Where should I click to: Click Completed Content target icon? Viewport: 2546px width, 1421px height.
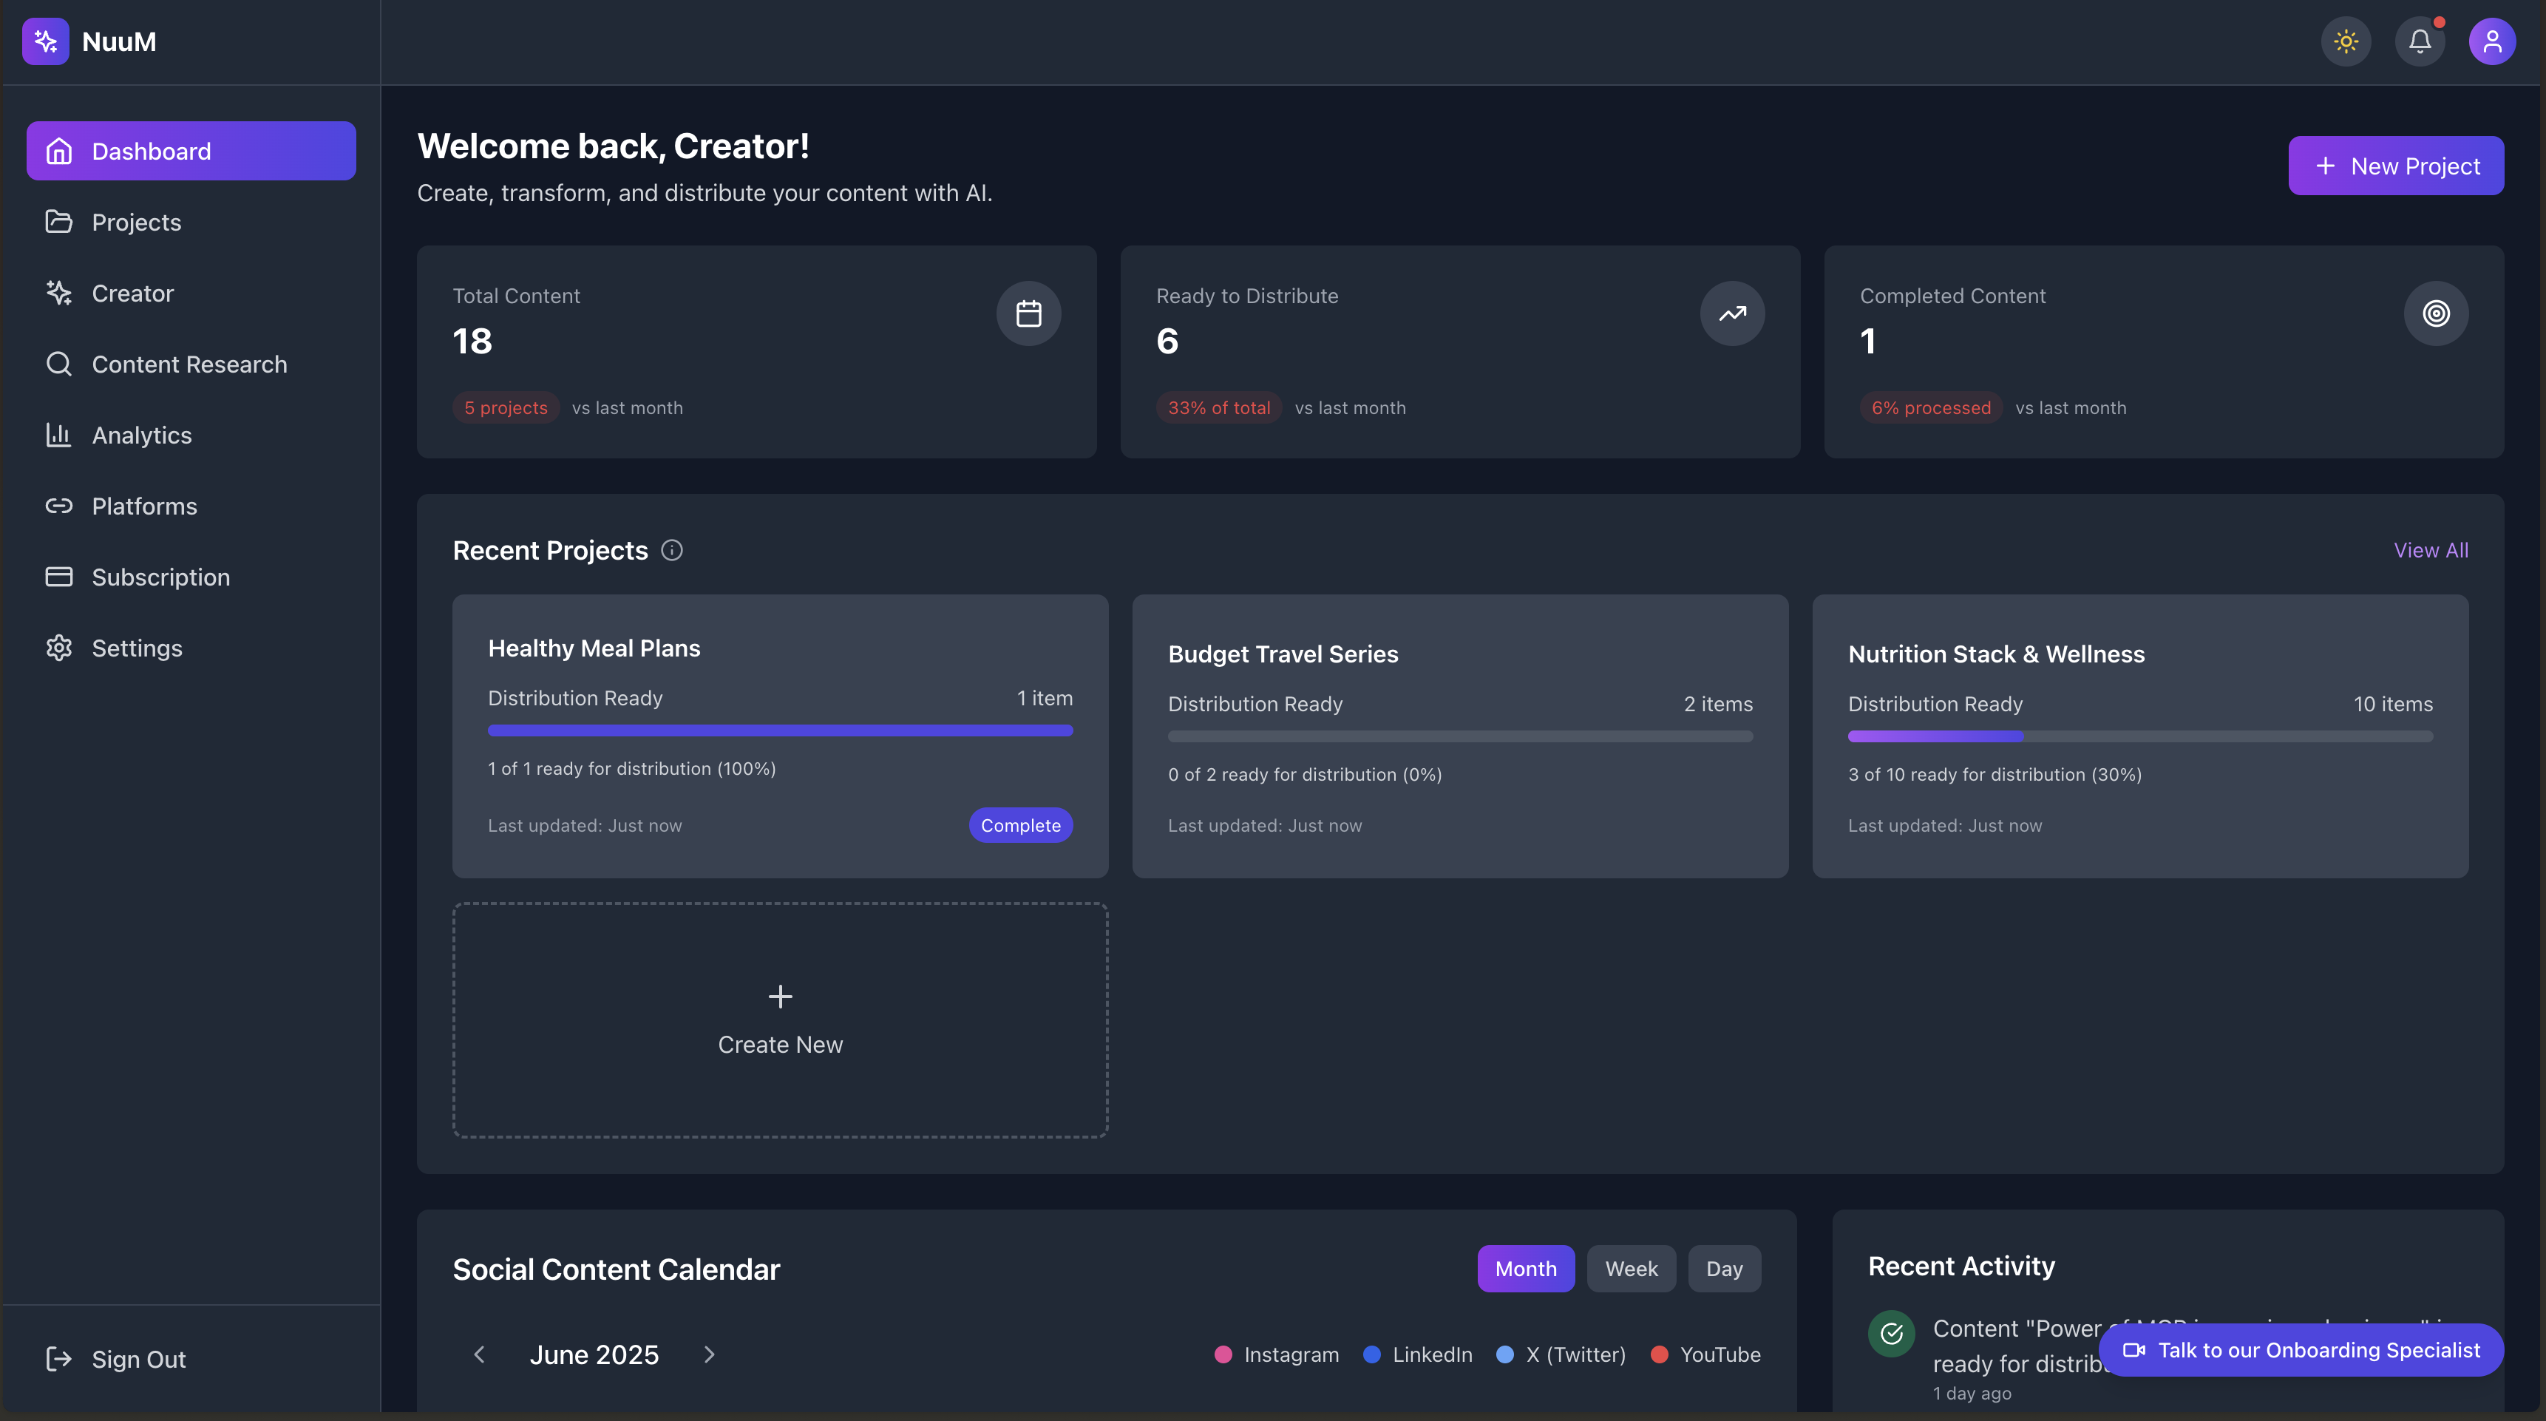point(2435,314)
